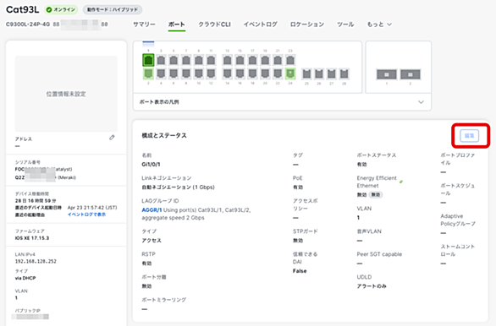
Task: Select switch port 6 icon
Action: 174,73
